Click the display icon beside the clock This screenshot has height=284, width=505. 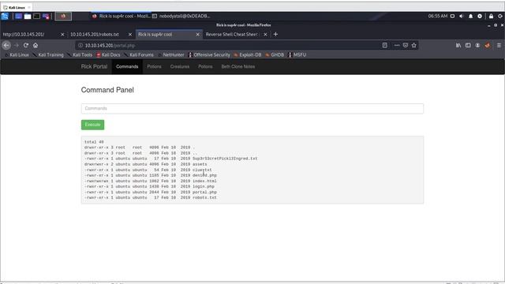pos(452,16)
